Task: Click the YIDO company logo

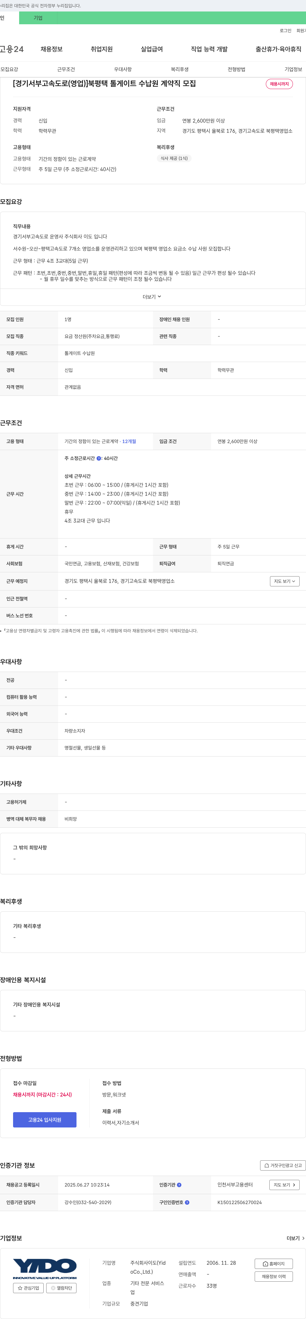Action: pyautogui.click(x=45, y=1269)
